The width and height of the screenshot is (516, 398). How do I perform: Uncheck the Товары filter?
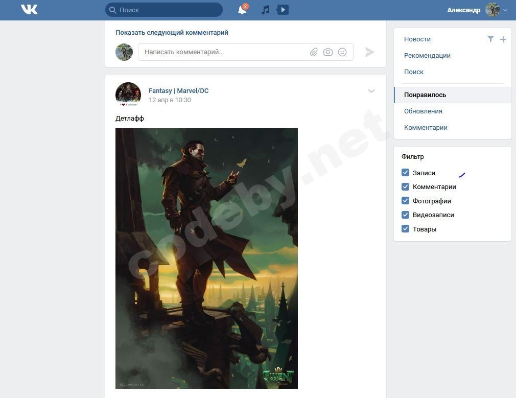pos(406,228)
